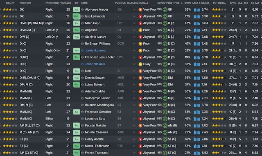
Task: Click the Prm badge next to Stanimir Ivanov
Action: point(77,37)
